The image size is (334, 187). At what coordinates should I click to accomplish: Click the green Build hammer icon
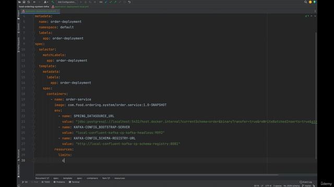tap(53, 2)
